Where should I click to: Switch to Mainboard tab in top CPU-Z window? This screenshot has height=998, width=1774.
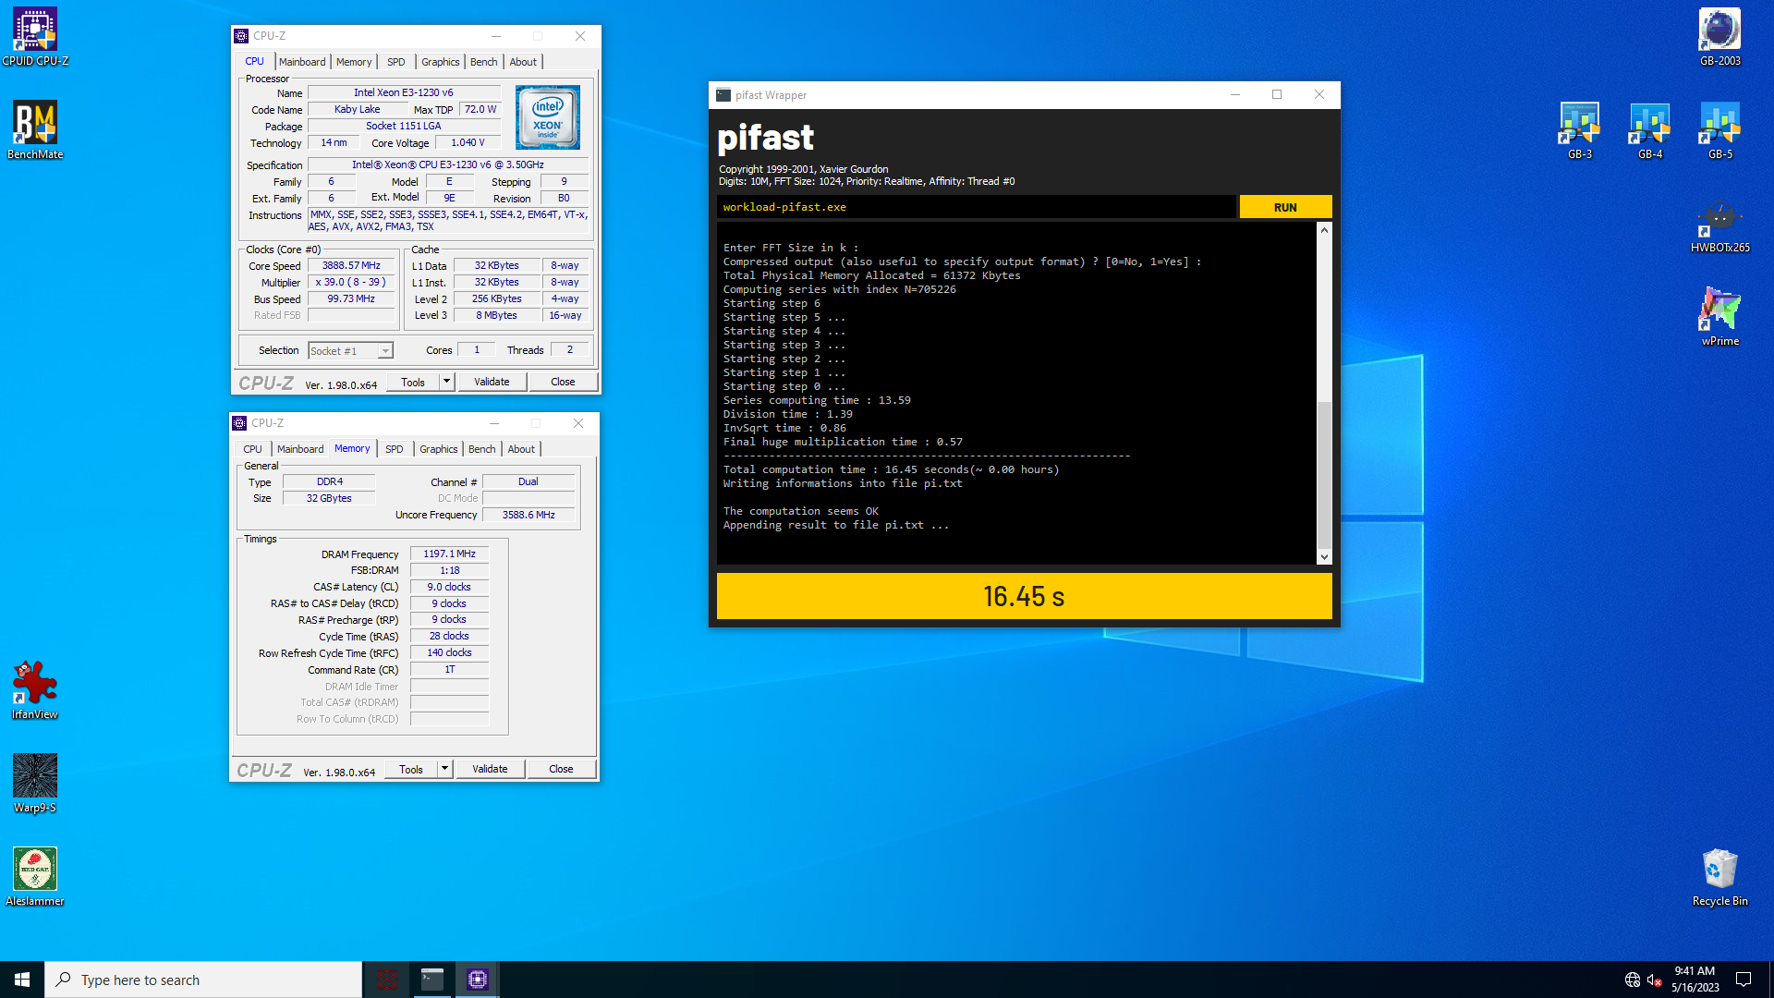pos(302,62)
